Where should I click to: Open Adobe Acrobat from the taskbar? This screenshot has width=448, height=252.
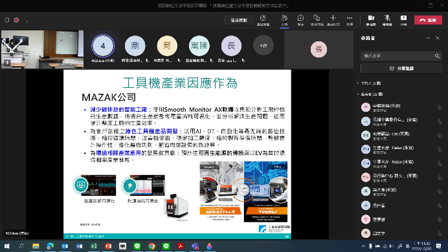(181, 246)
